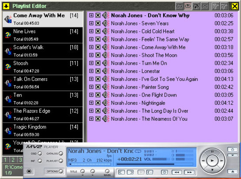Click the second playlist key tool icon
The image size is (241, 179).
coord(224,6)
